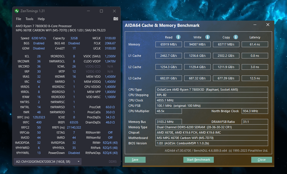The image size is (287, 174).
Task: Click the ZenTimings app logo icon
Action: 17,11
